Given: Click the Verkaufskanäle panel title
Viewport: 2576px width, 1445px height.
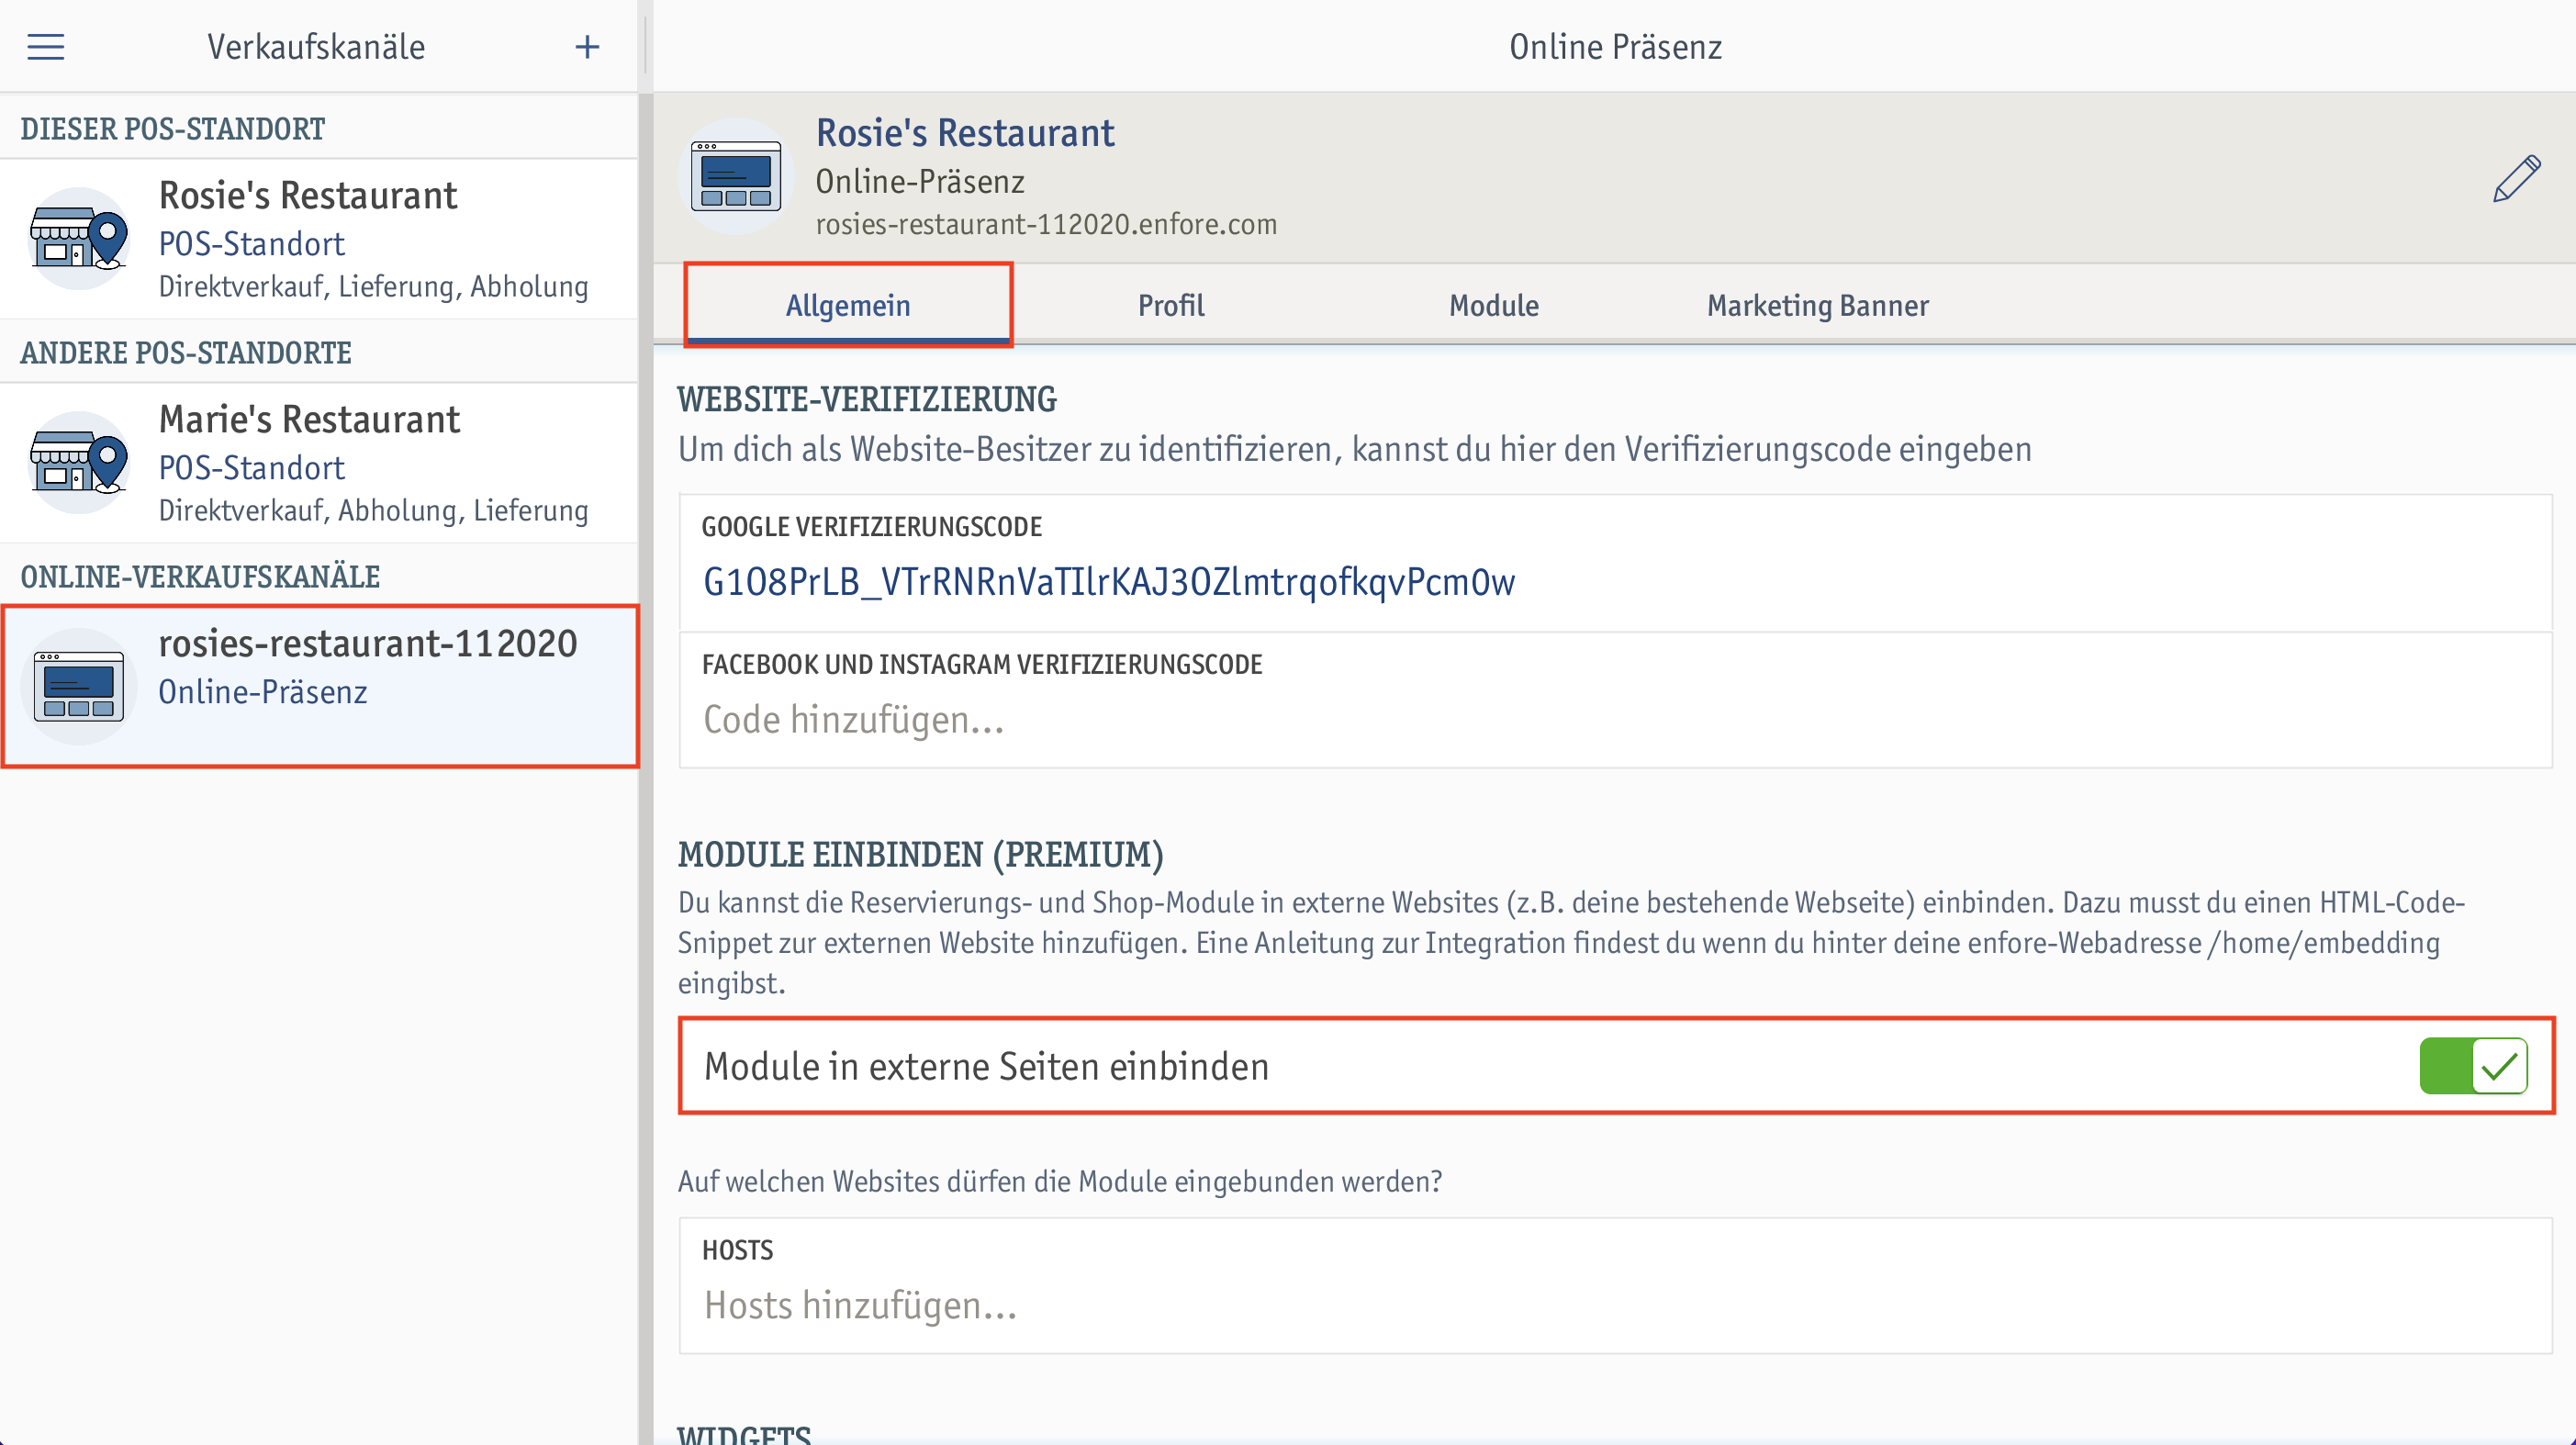Looking at the screenshot, I should (x=316, y=47).
